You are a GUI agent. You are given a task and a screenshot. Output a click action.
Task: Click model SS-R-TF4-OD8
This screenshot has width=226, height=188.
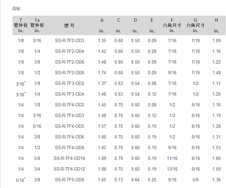coord(69,148)
